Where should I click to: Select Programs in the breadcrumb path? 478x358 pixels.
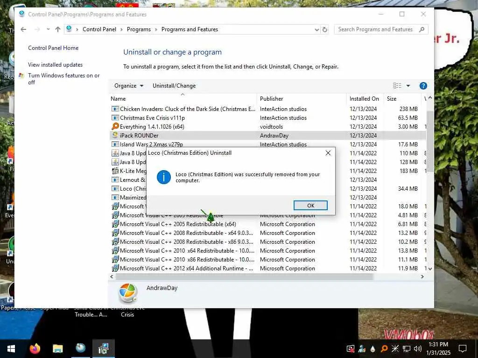[x=139, y=29]
